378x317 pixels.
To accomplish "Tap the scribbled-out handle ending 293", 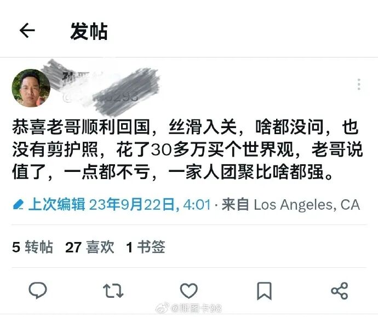I will click(x=101, y=97).
